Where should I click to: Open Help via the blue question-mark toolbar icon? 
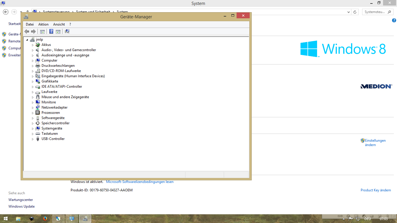click(x=51, y=31)
